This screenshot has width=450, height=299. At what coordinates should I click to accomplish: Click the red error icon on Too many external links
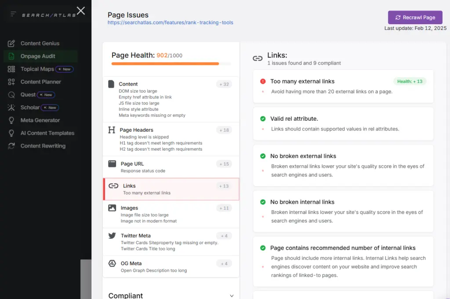[263, 81]
